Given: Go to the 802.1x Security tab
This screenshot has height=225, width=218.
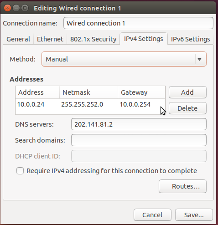Looking at the screenshot, I should pos(93,39).
